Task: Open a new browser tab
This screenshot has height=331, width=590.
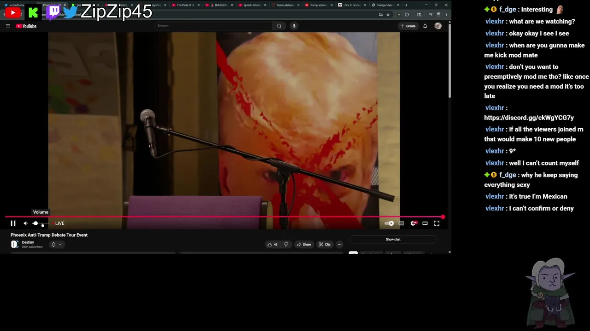Action: (x=406, y=5)
